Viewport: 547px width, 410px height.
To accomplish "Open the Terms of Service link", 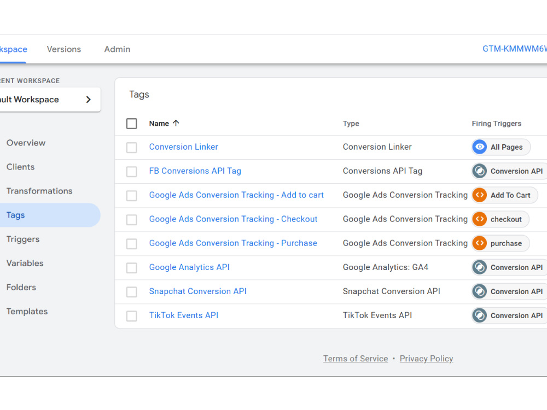I will click(356, 359).
